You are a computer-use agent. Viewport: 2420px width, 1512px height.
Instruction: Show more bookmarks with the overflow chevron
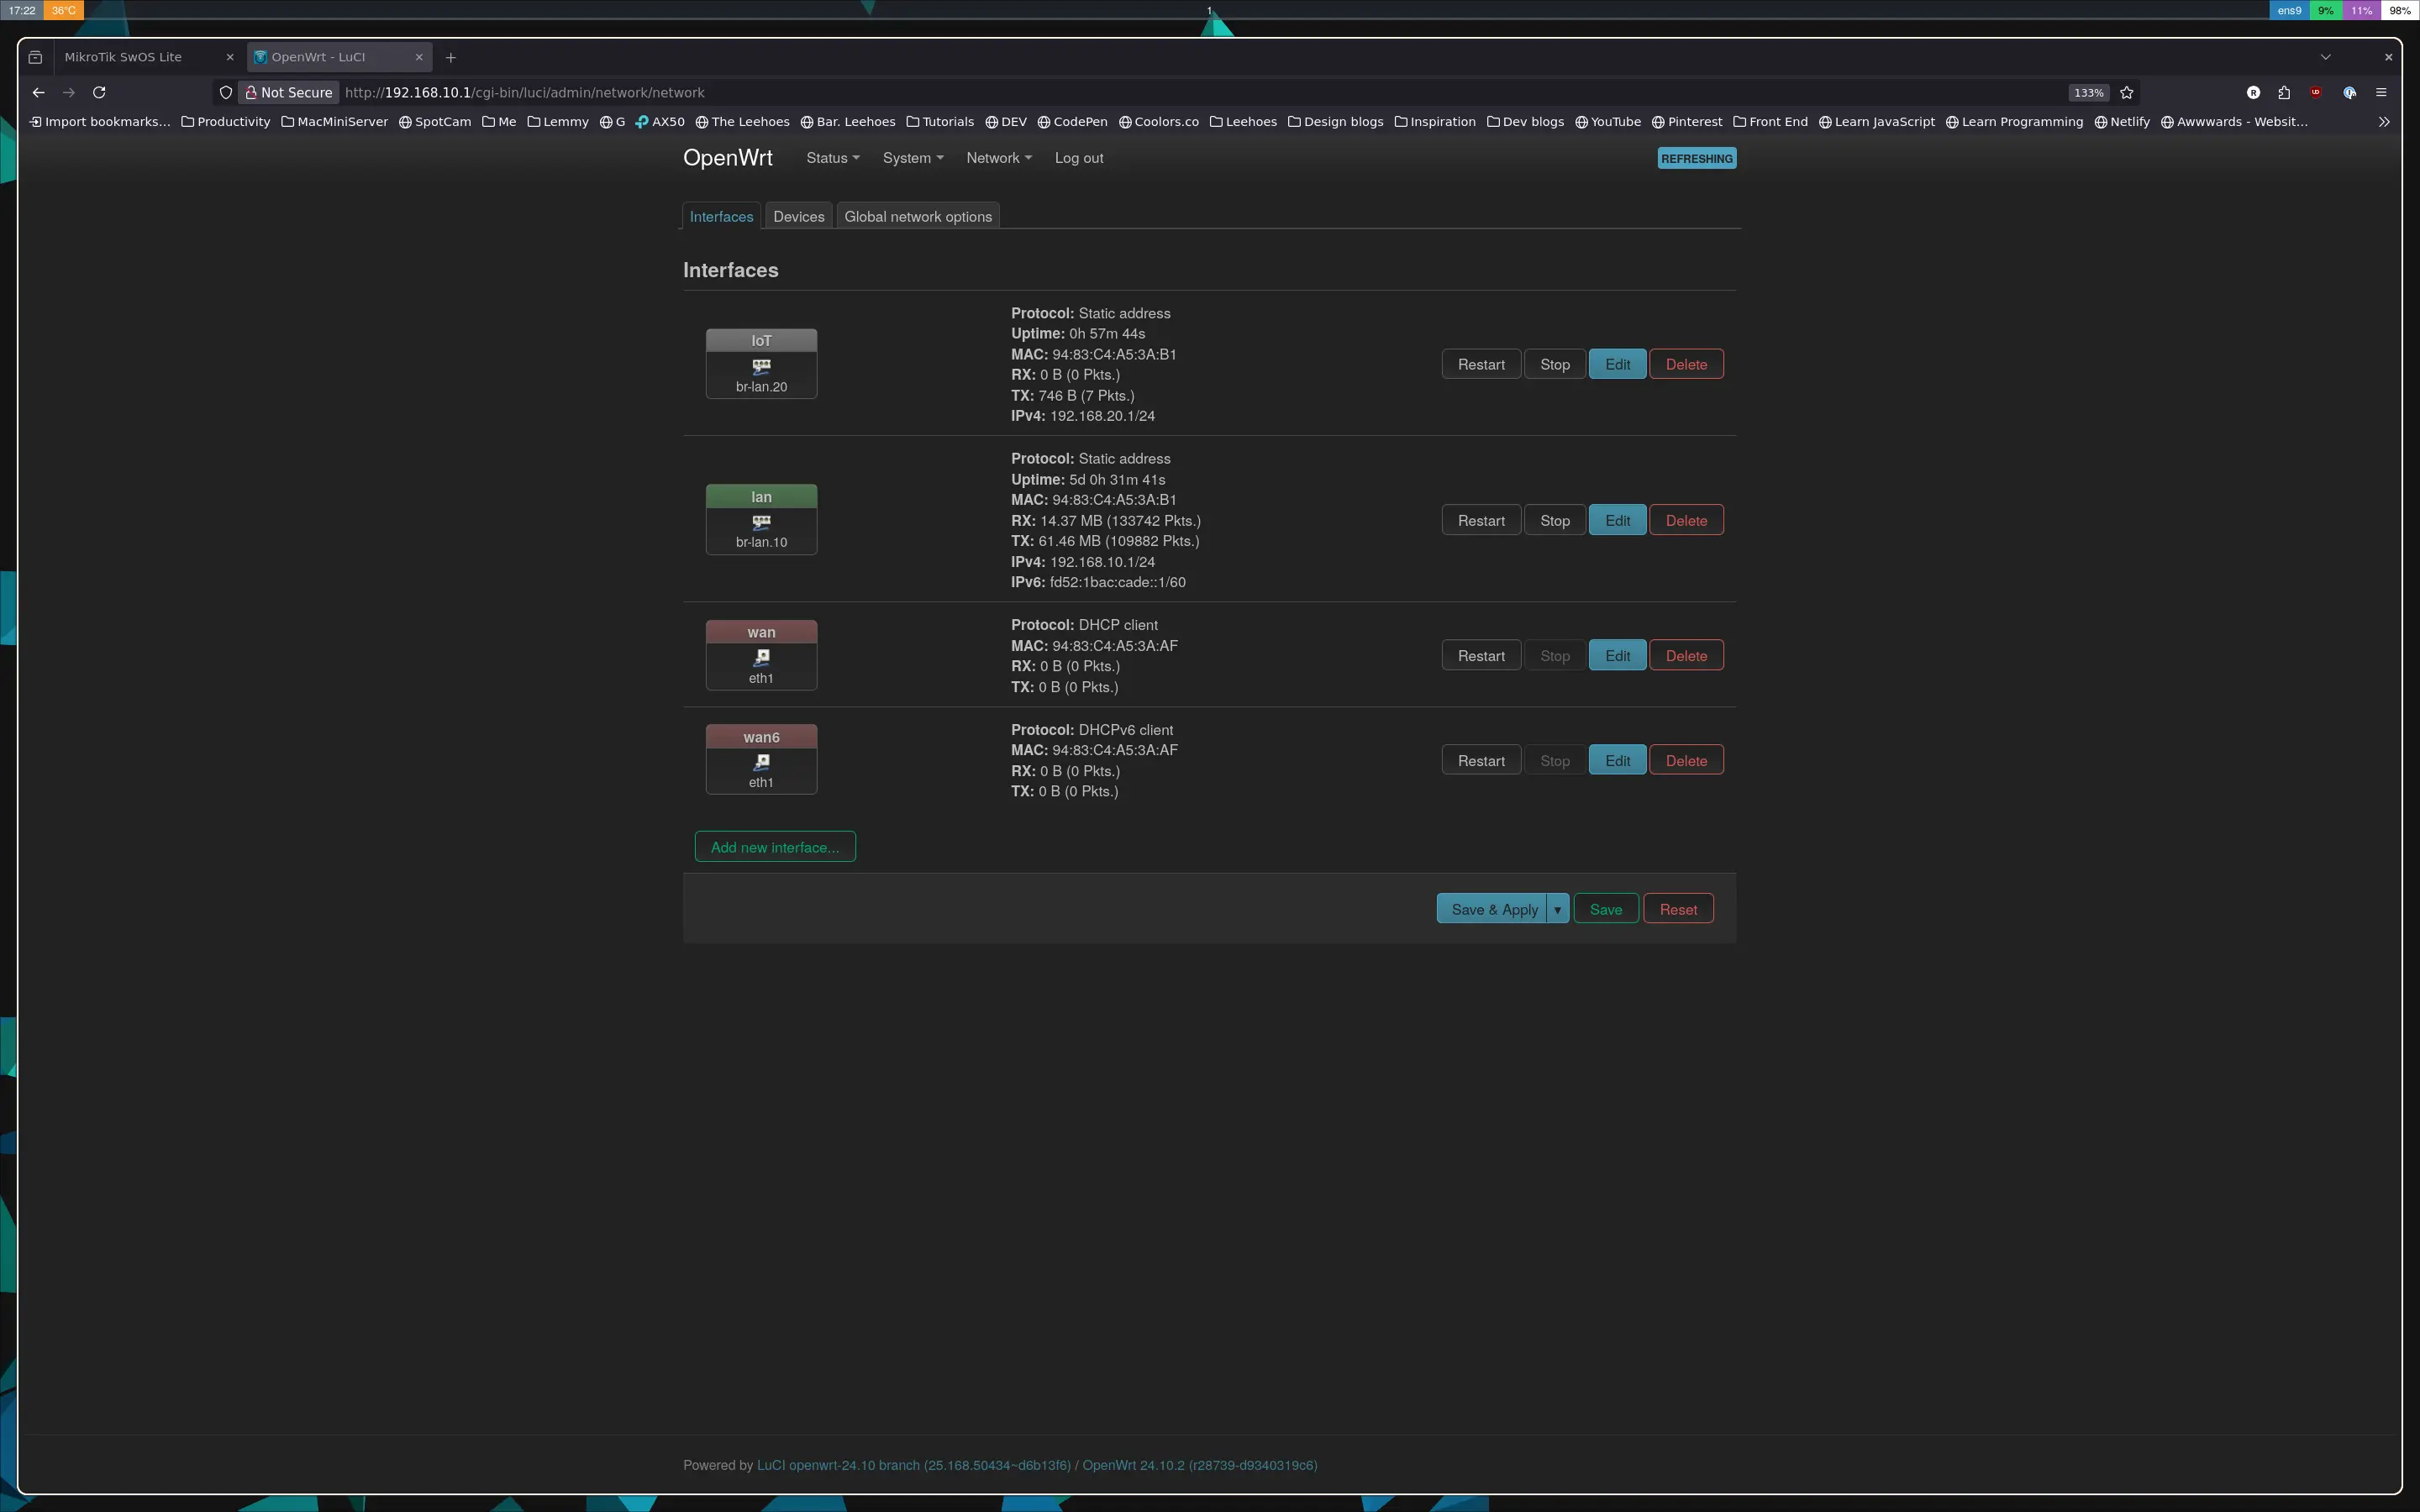click(2384, 122)
